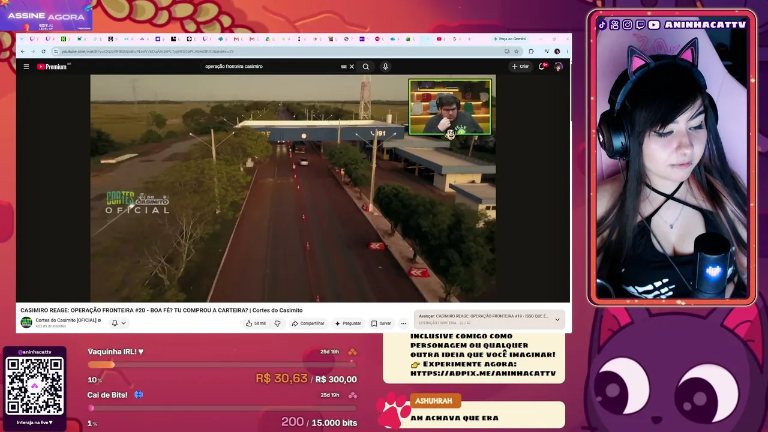Clear the YouTube search text
This screenshot has height=432, width=768.
tap(352, 67)
